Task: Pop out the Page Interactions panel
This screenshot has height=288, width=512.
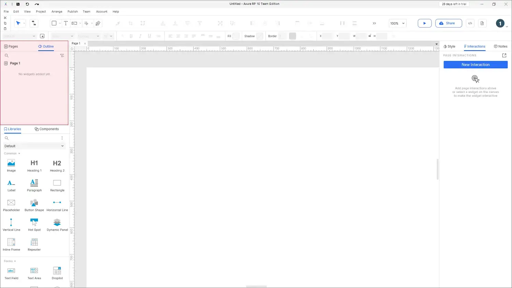Action: point(504,55)
